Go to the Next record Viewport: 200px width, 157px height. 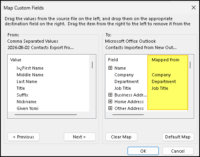[x=80, y=137]
